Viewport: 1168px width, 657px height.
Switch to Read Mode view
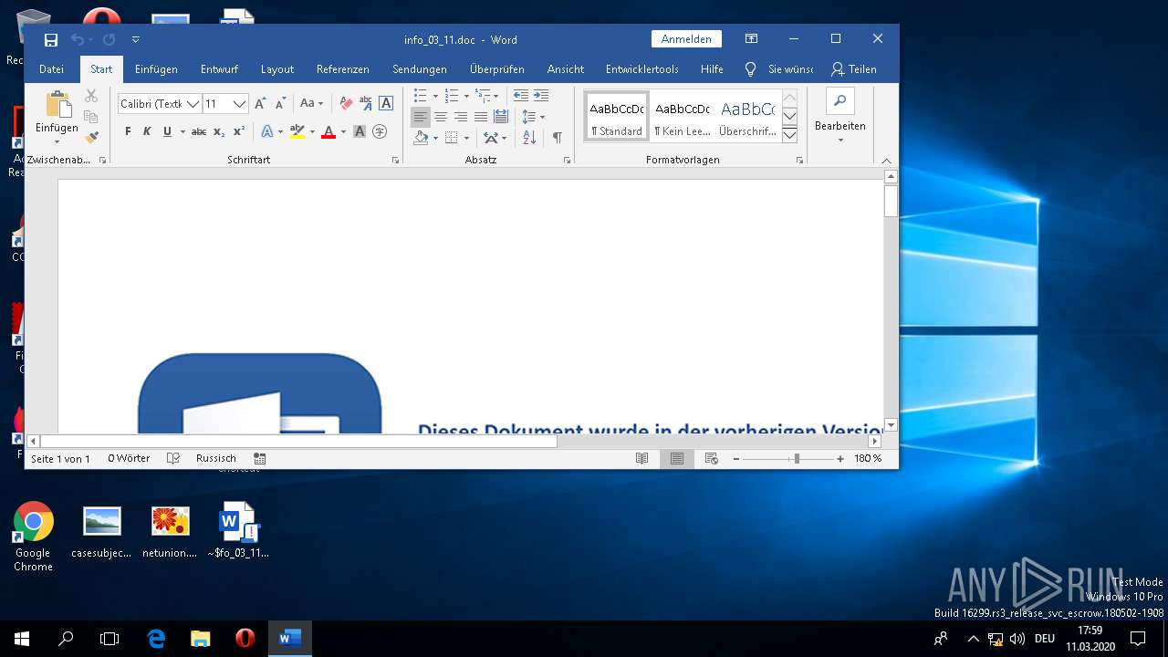[642, 458]
